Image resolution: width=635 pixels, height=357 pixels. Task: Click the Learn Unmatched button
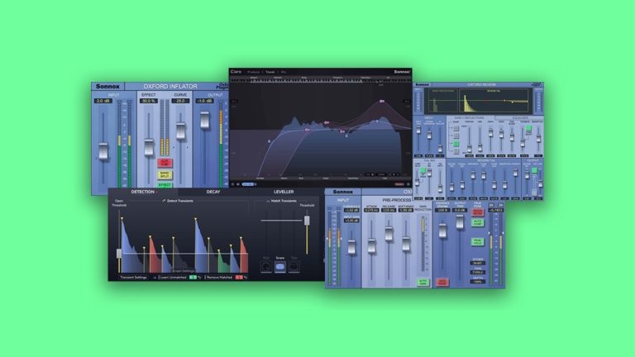174,278
